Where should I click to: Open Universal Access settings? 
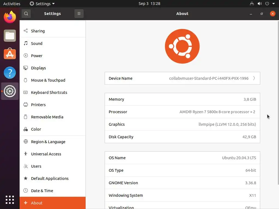[x=53, y=154]
